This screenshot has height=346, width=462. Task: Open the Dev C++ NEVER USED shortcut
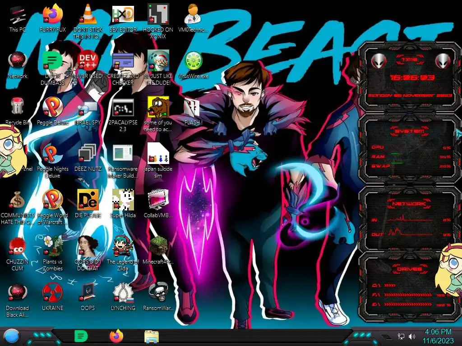tap(88, 65)
